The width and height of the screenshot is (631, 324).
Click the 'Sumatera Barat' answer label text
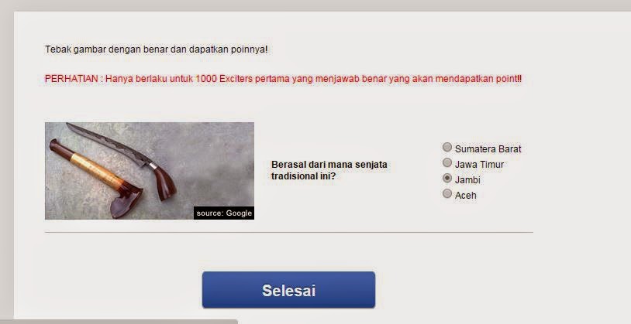tap(488, 149)
